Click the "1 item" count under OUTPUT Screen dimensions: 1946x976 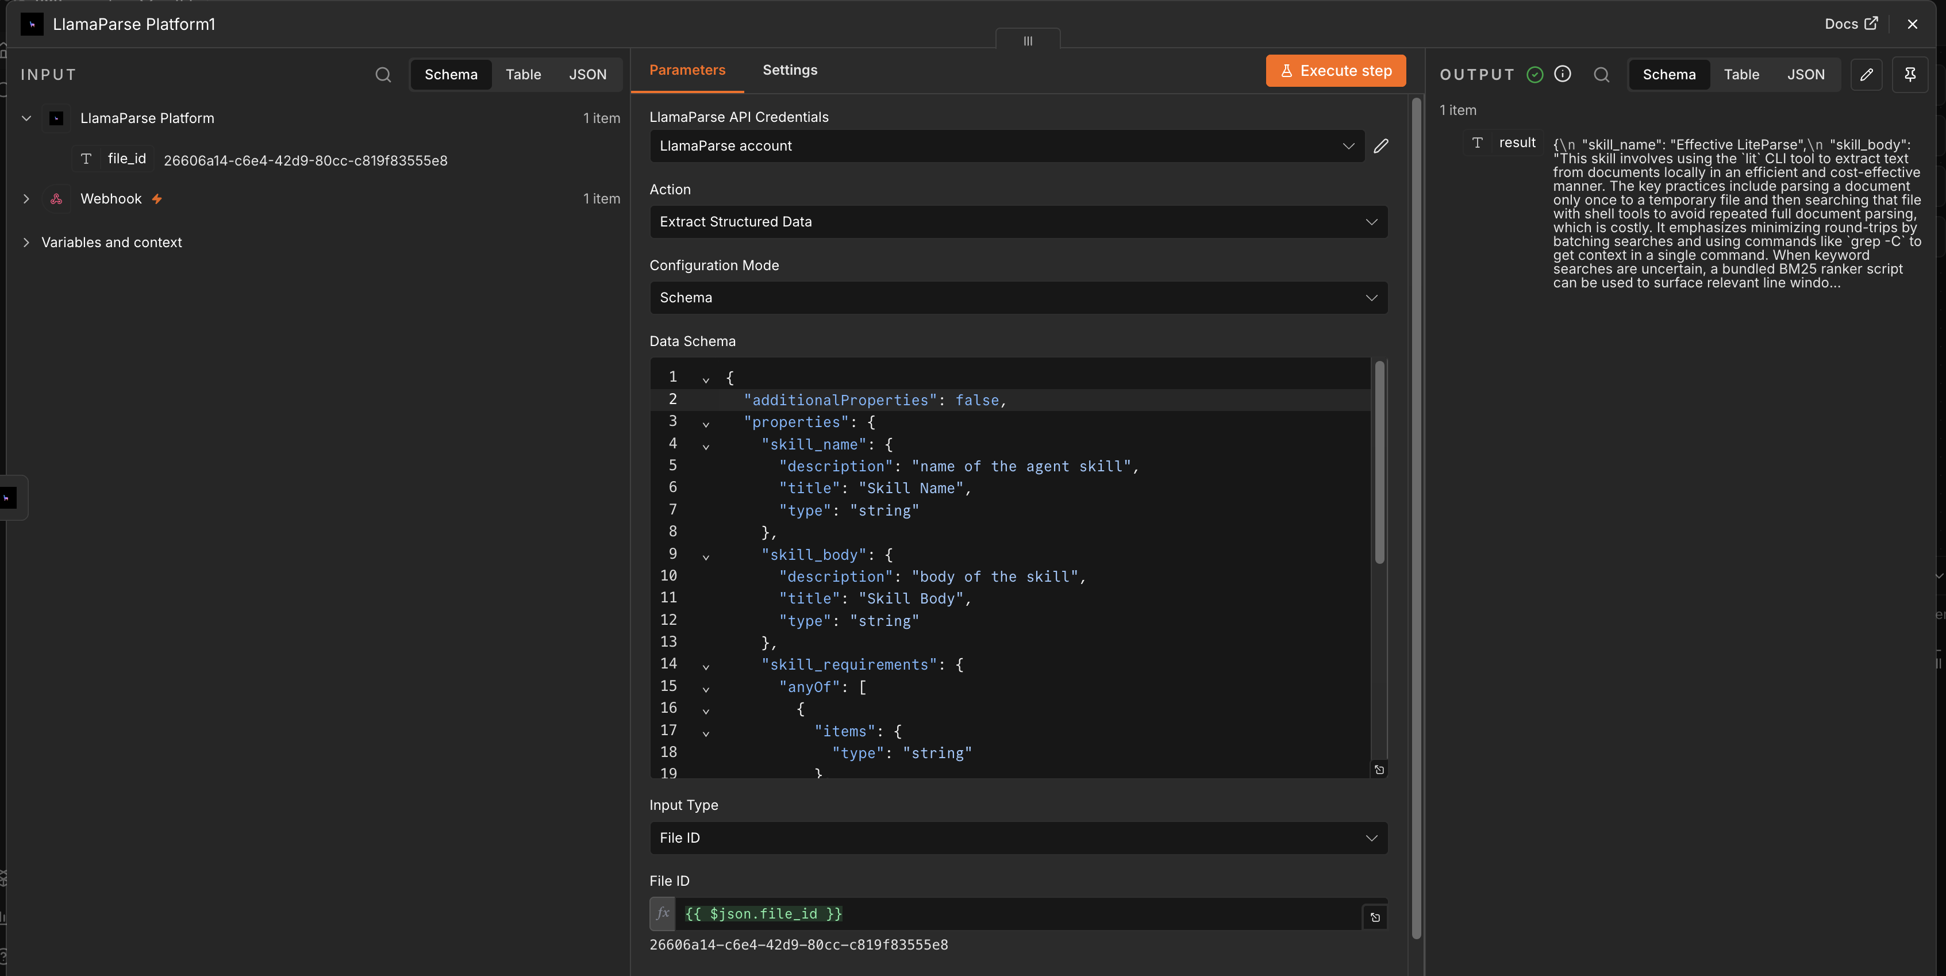click(x=1457, y=110)
